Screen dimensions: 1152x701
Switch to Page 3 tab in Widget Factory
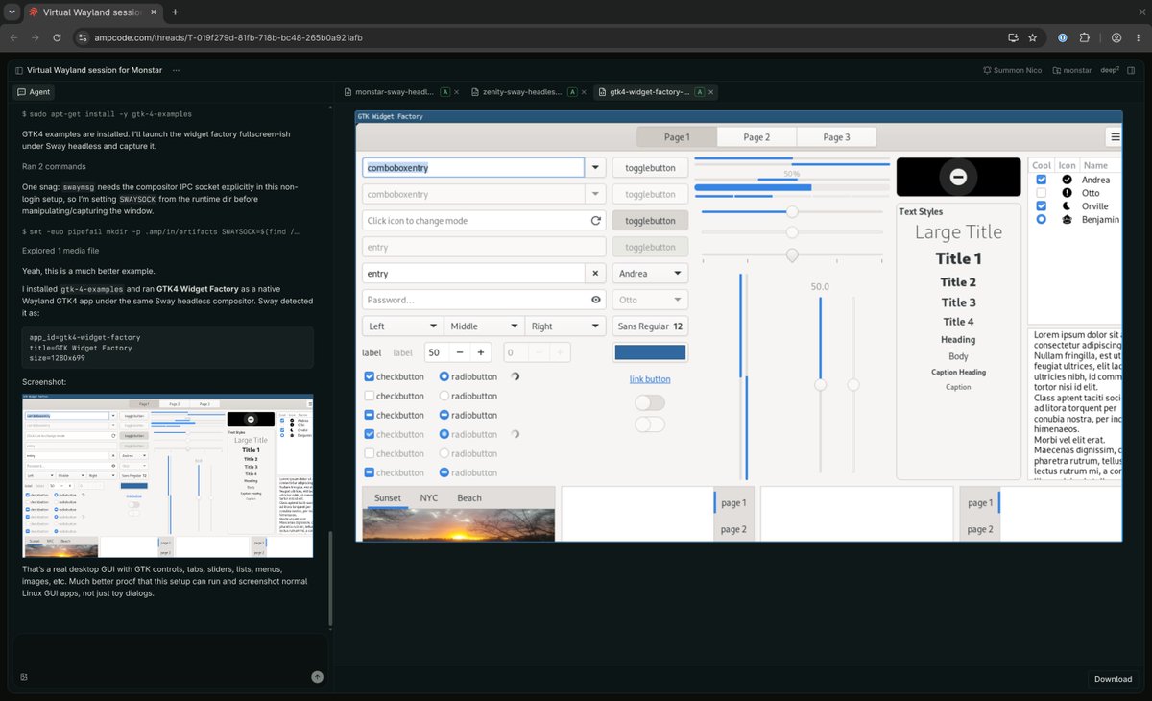tap(836, 137)
